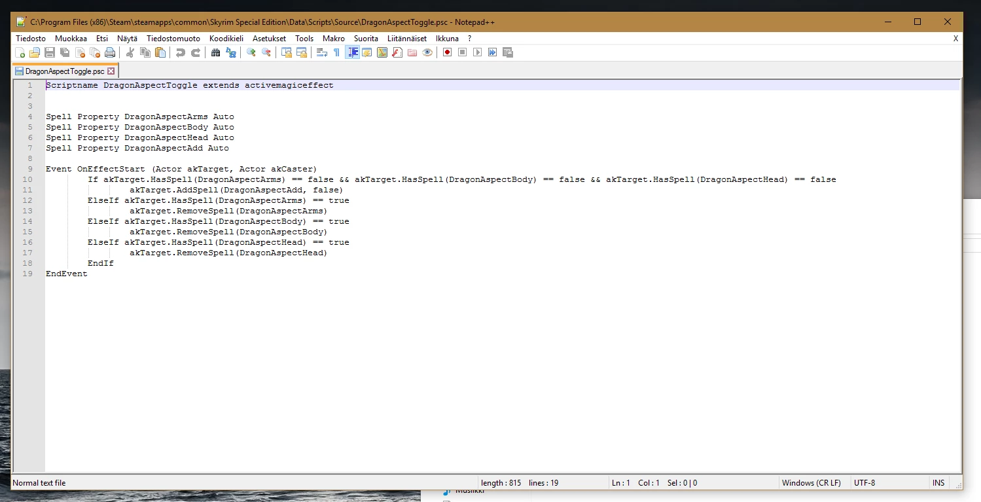Image resolution: width=981 pixels, height=502 pixels.
Task: Close the DragonAspectToggle.psc tab
Action: pos(111,71)
